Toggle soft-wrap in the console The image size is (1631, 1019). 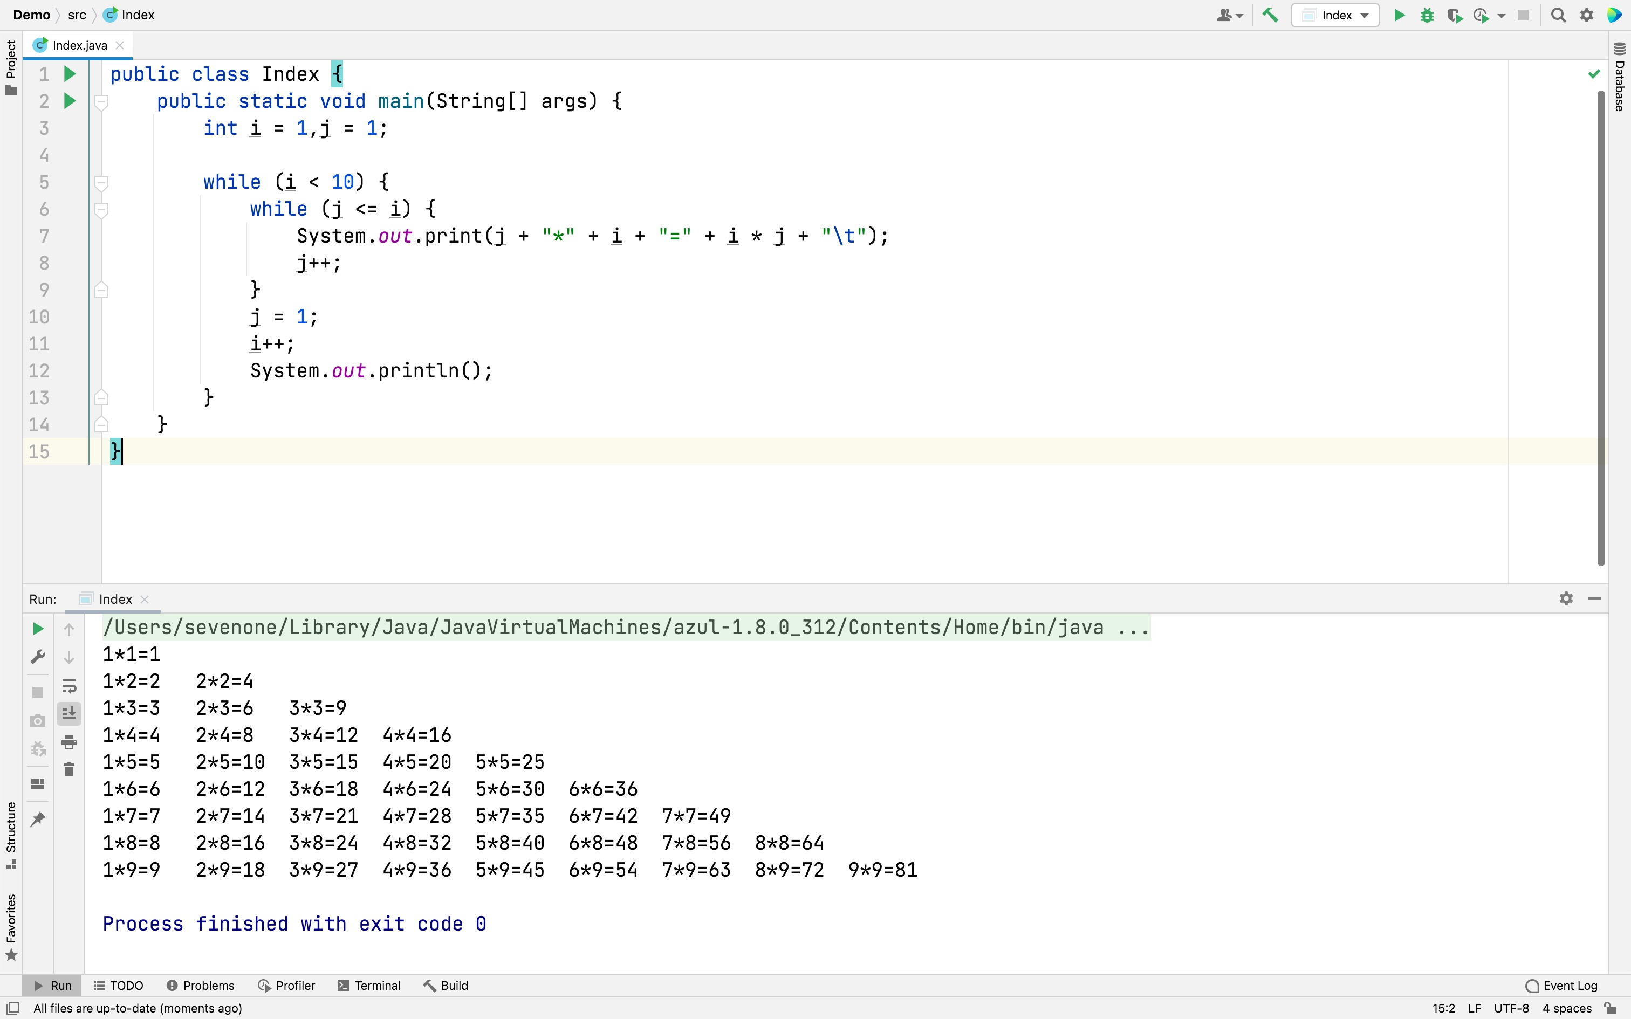[68, 686]
